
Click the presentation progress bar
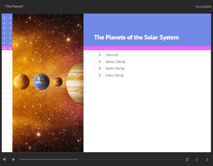(101, 159)
